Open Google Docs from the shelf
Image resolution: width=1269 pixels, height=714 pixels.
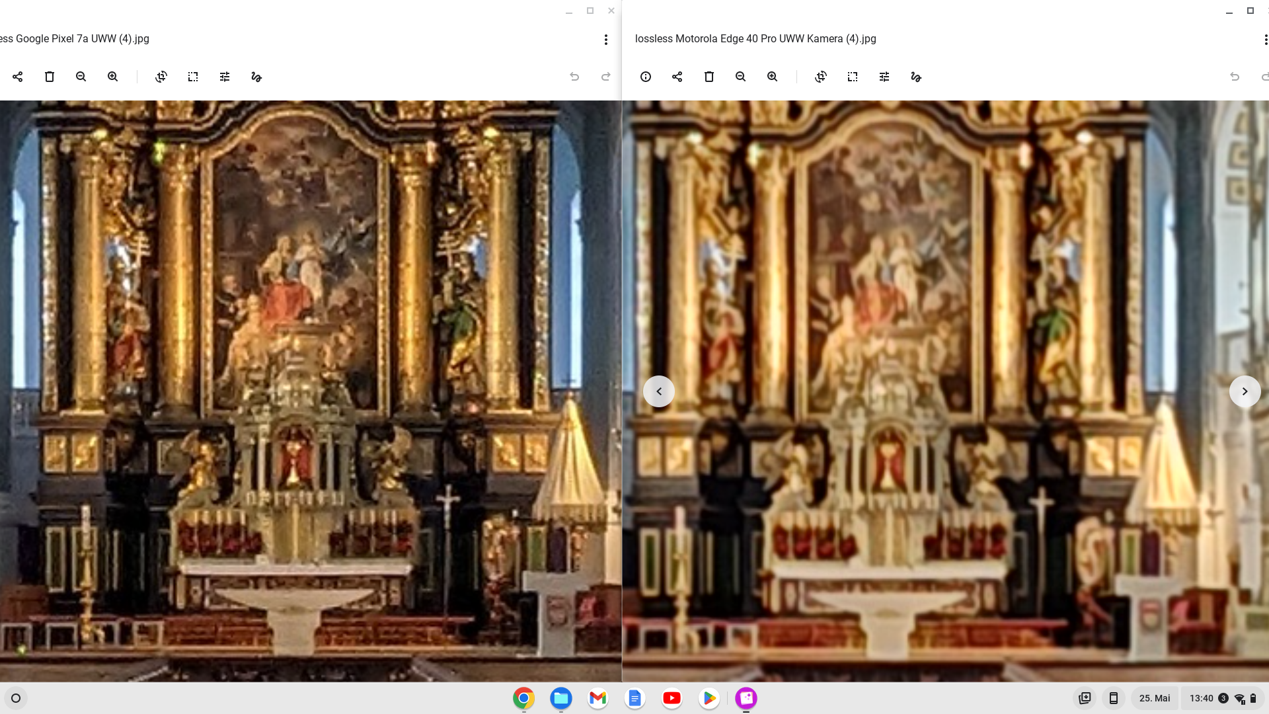coord(635,698)
